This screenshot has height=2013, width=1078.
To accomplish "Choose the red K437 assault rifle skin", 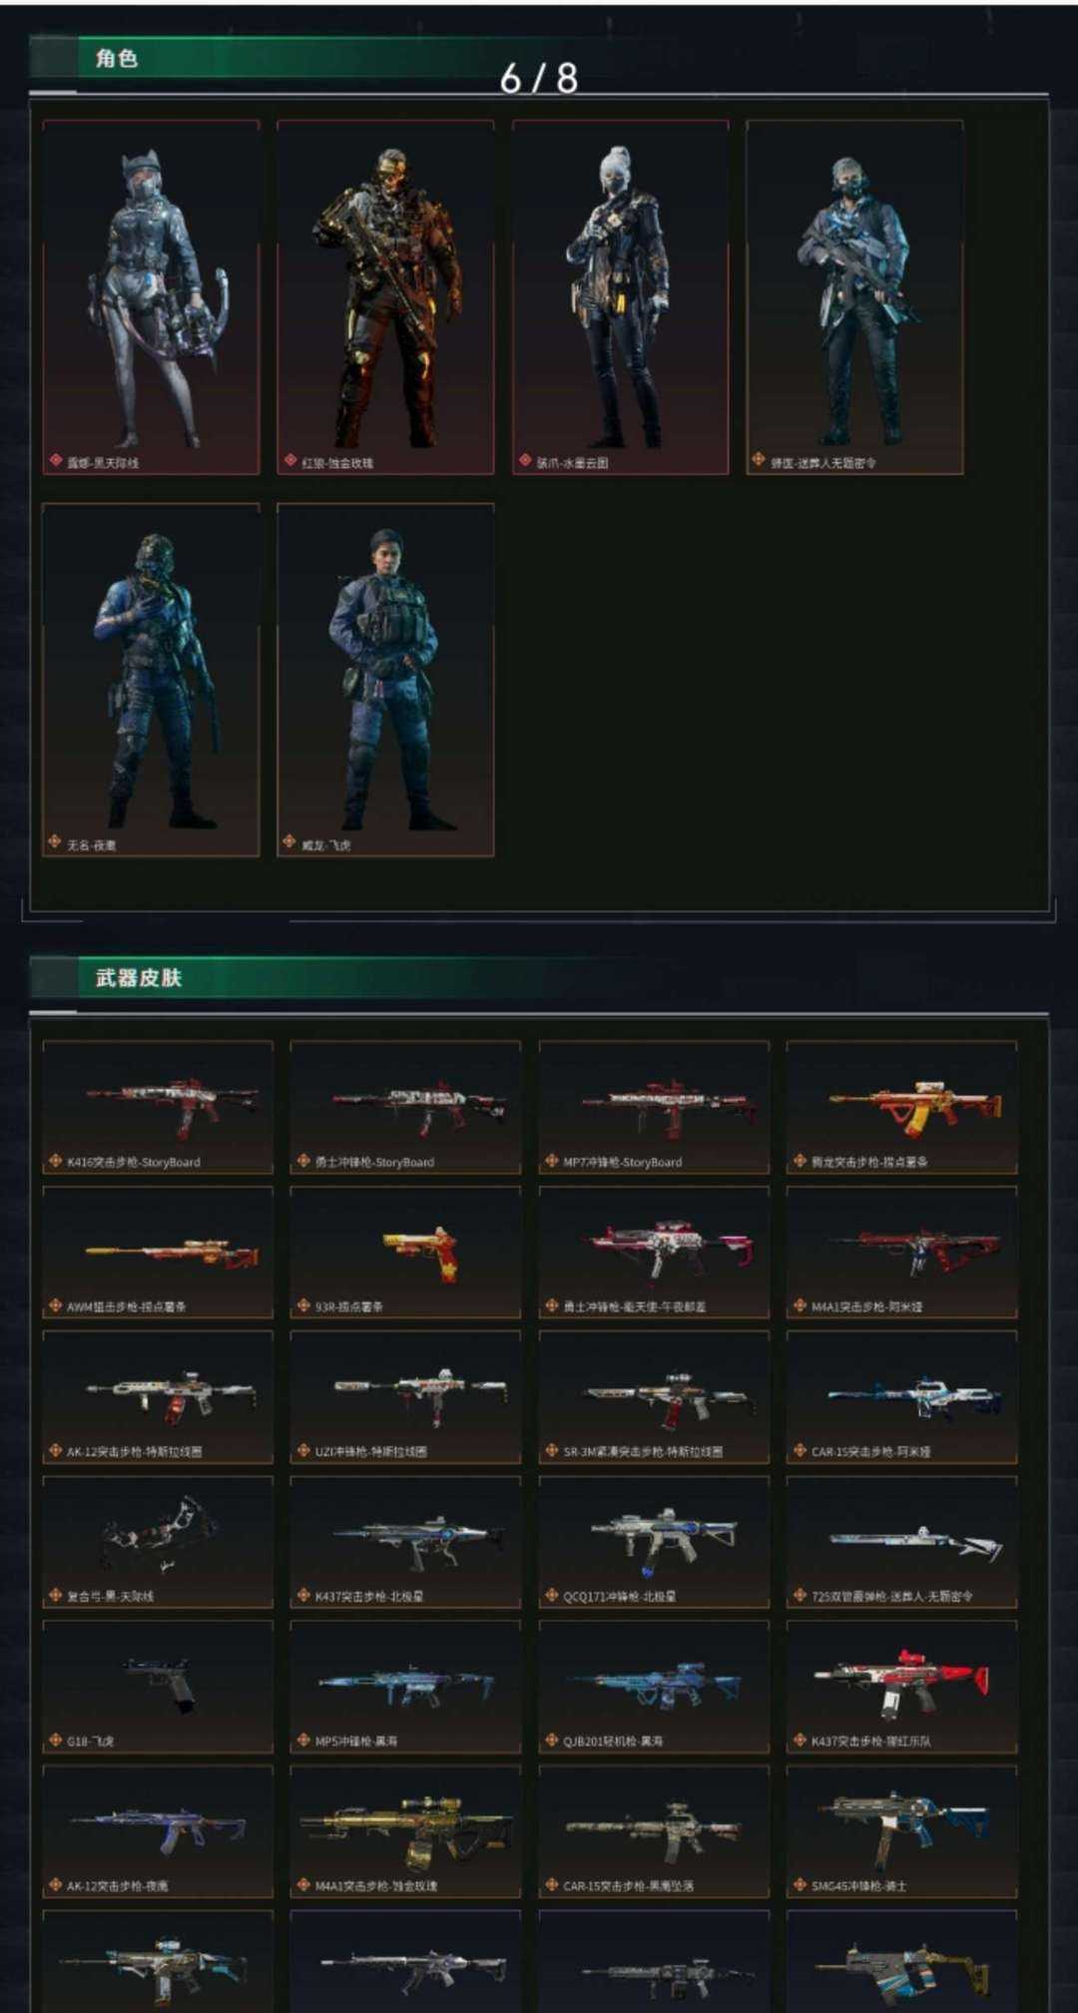I will [x=902, y=1687].
